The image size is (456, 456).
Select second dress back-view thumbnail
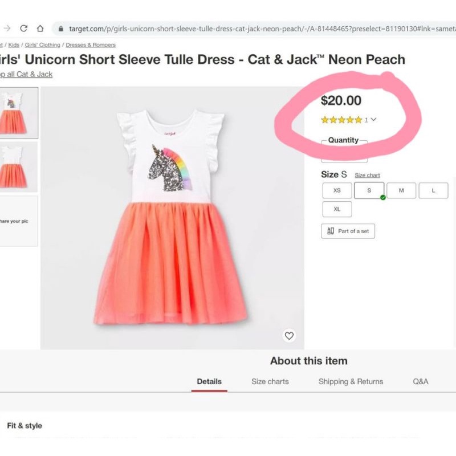coord(19,166)
